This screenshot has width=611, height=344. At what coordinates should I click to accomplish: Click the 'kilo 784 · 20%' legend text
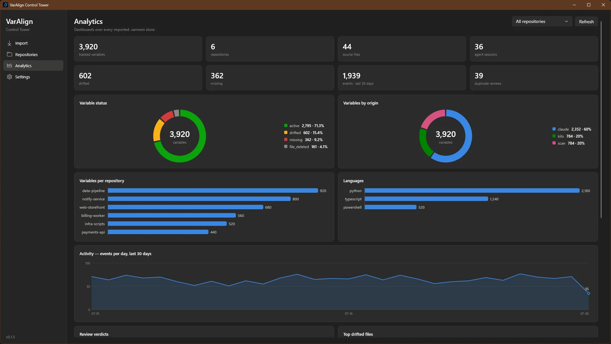click(570, 136)
